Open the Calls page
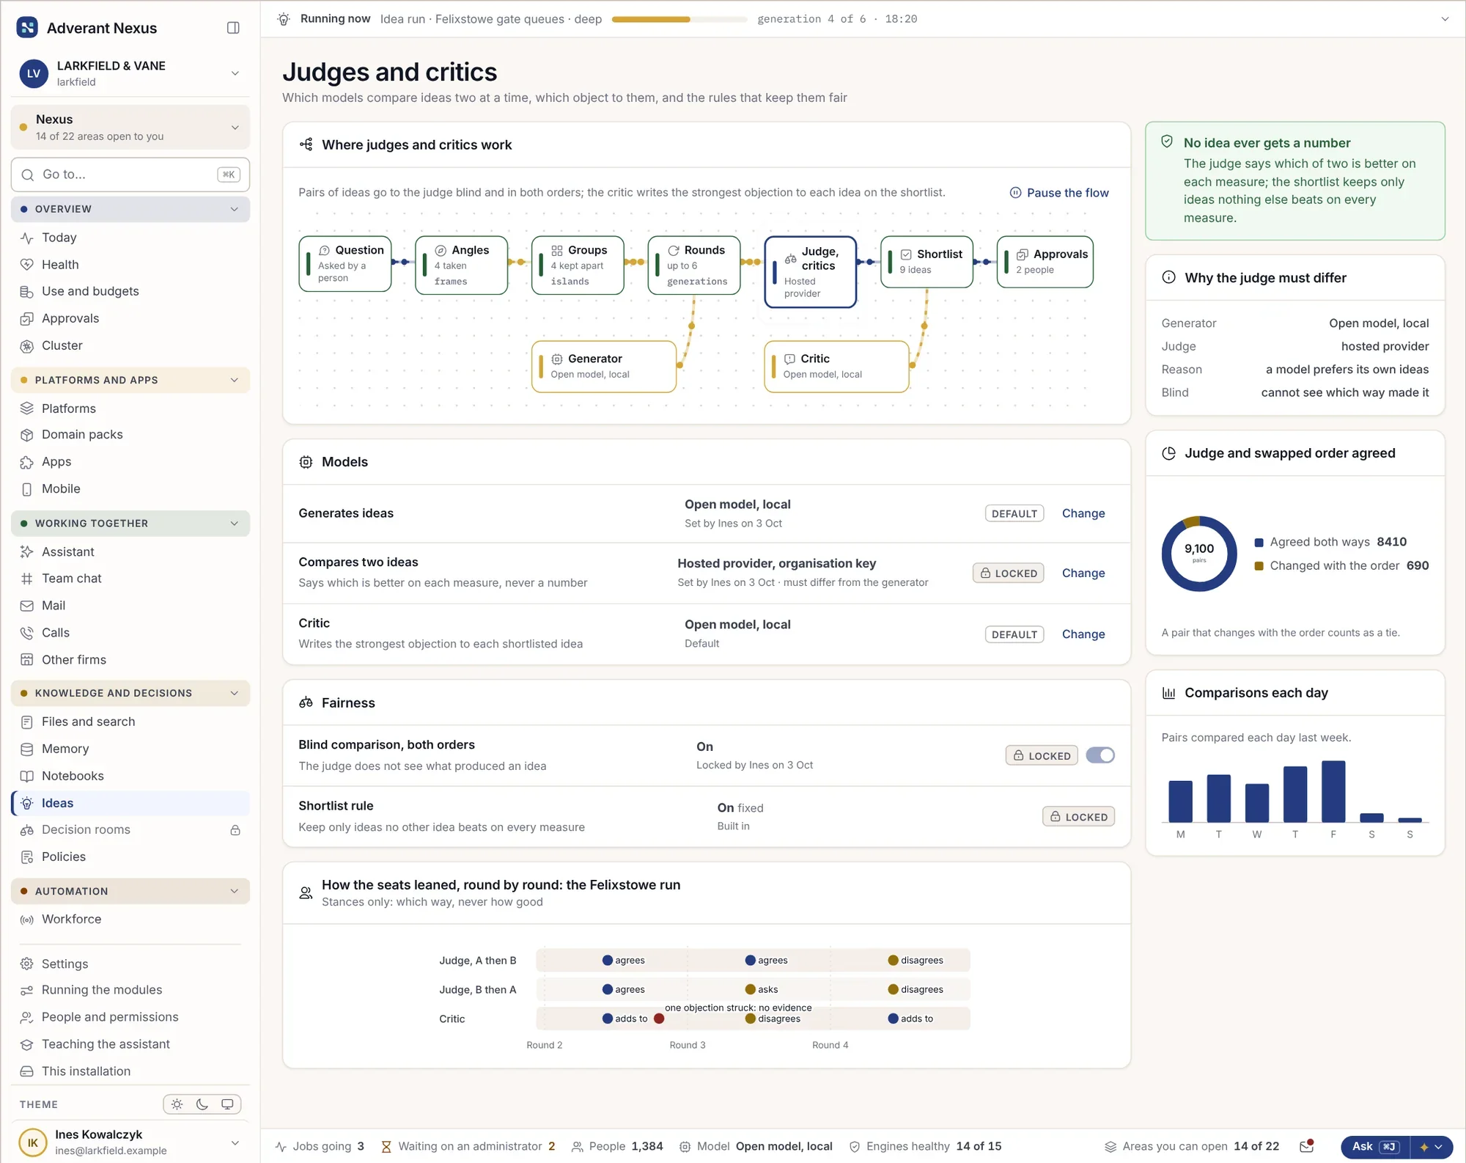The height and width of the screenshot is (1163, 1466). 130,633
